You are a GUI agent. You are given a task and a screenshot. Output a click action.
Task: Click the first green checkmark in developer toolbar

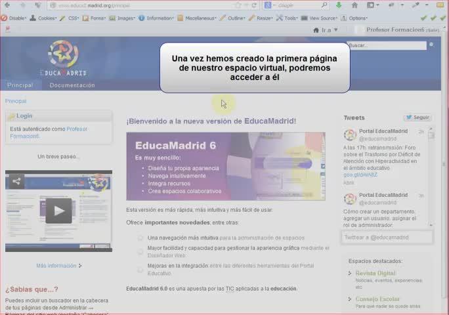tap(423, 18)
